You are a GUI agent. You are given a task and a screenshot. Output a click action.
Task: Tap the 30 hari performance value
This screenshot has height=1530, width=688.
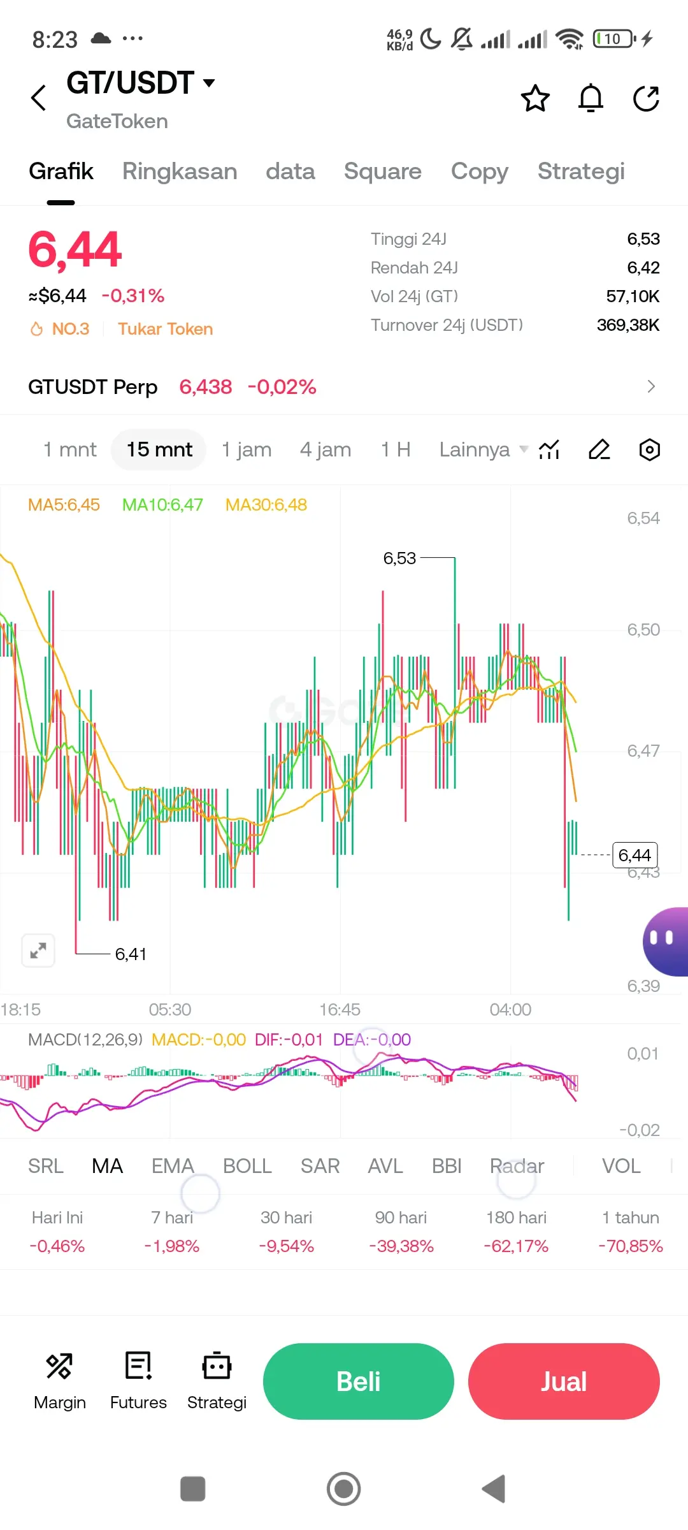pos(287,1246)
